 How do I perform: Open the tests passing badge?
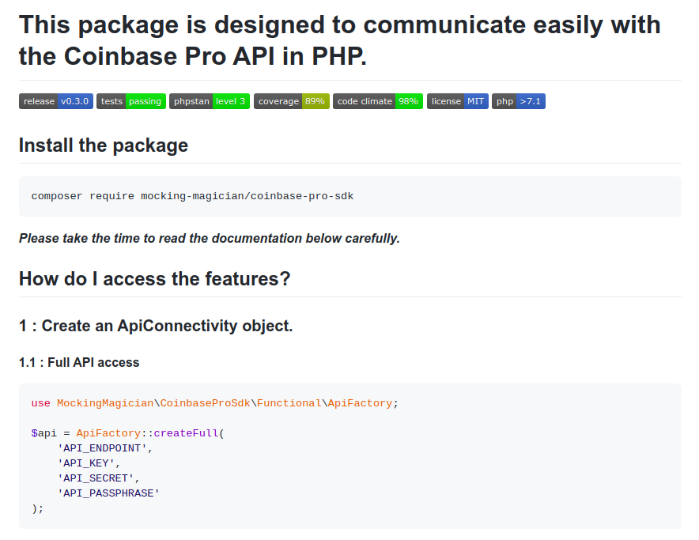[130, 100]
